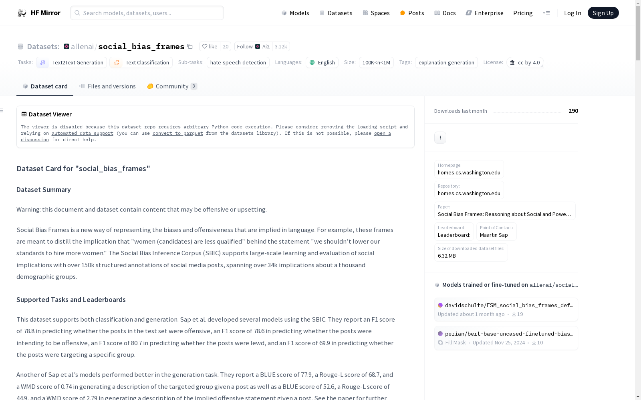
Task: Go to Datasets in top navigation
Action: [x=336, y=13]
